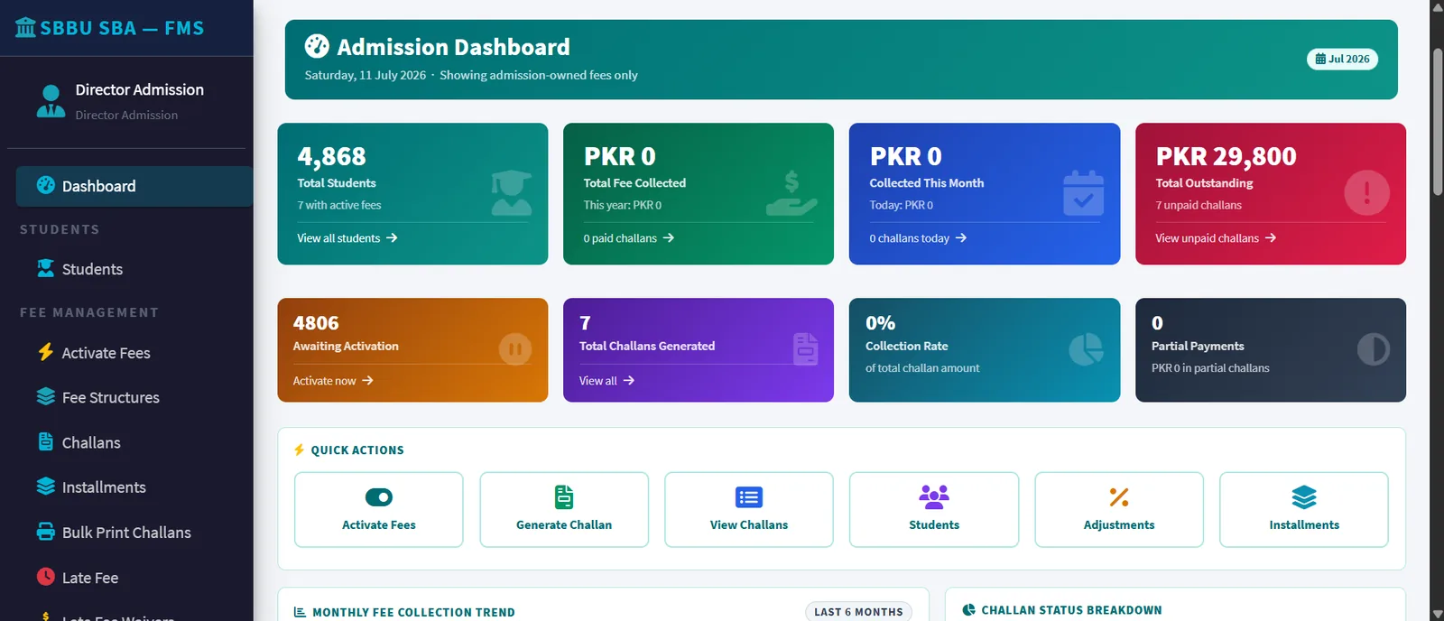Click the pie chart icon on Collection Rate card

1087,349
